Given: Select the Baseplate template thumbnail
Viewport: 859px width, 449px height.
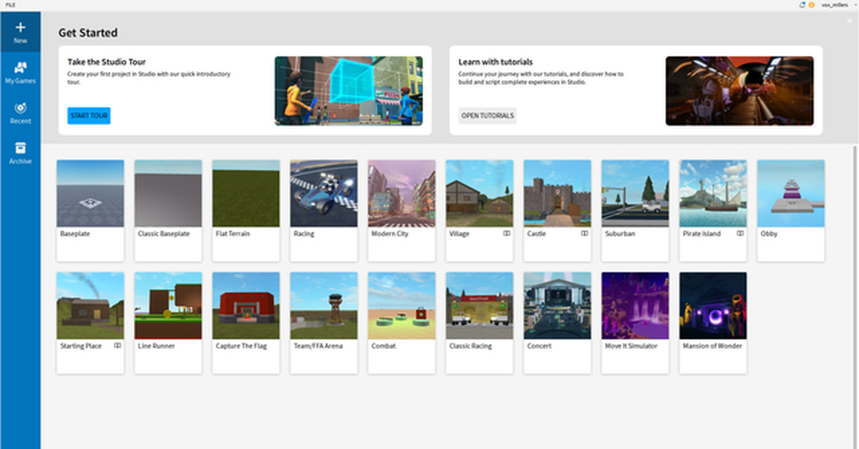Looking at the screenshot, I should [90, 193].
